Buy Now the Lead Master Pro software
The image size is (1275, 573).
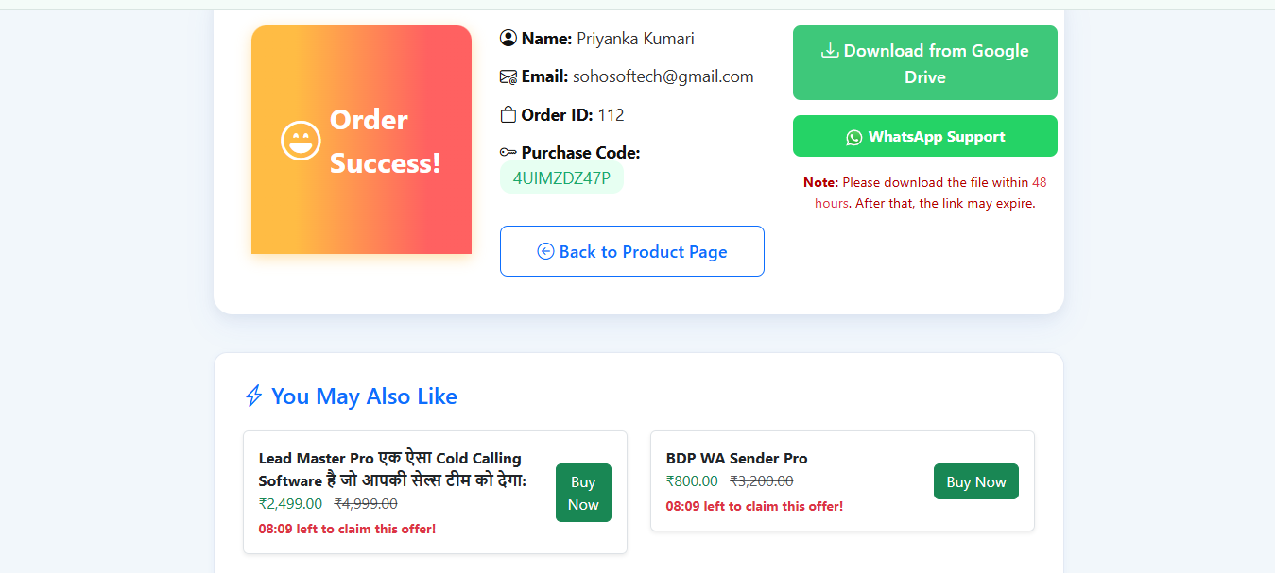pyautogui.click(x=583, y=493)
